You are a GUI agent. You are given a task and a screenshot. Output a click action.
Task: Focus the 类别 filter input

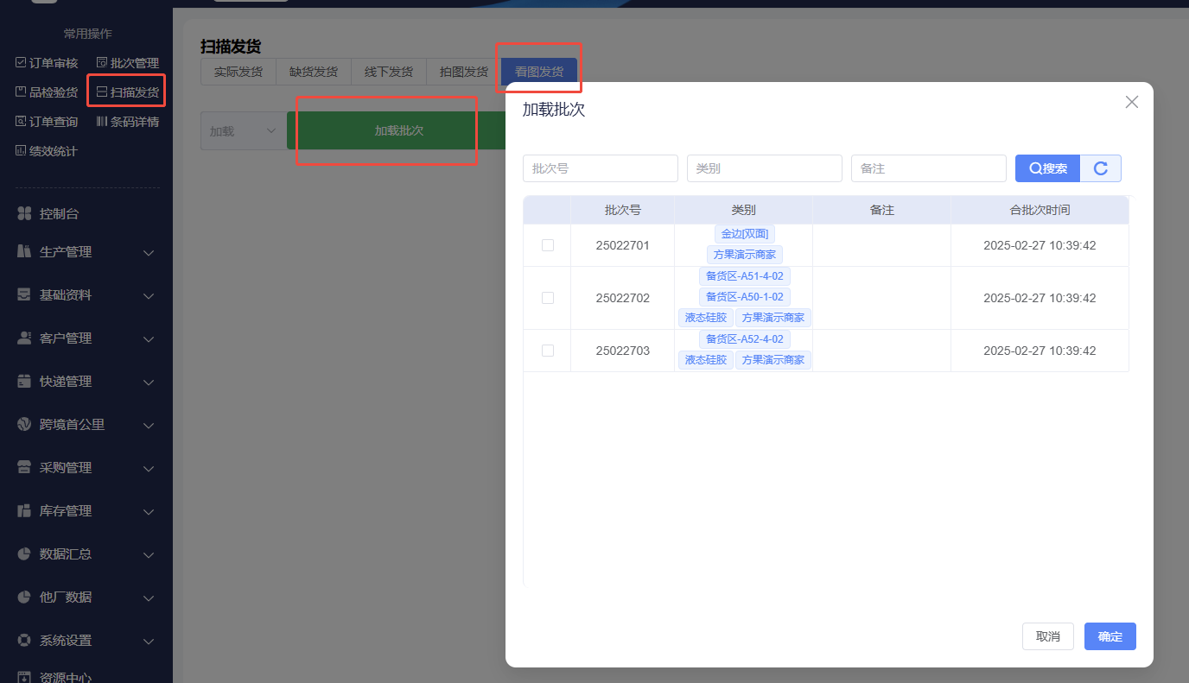765,168
